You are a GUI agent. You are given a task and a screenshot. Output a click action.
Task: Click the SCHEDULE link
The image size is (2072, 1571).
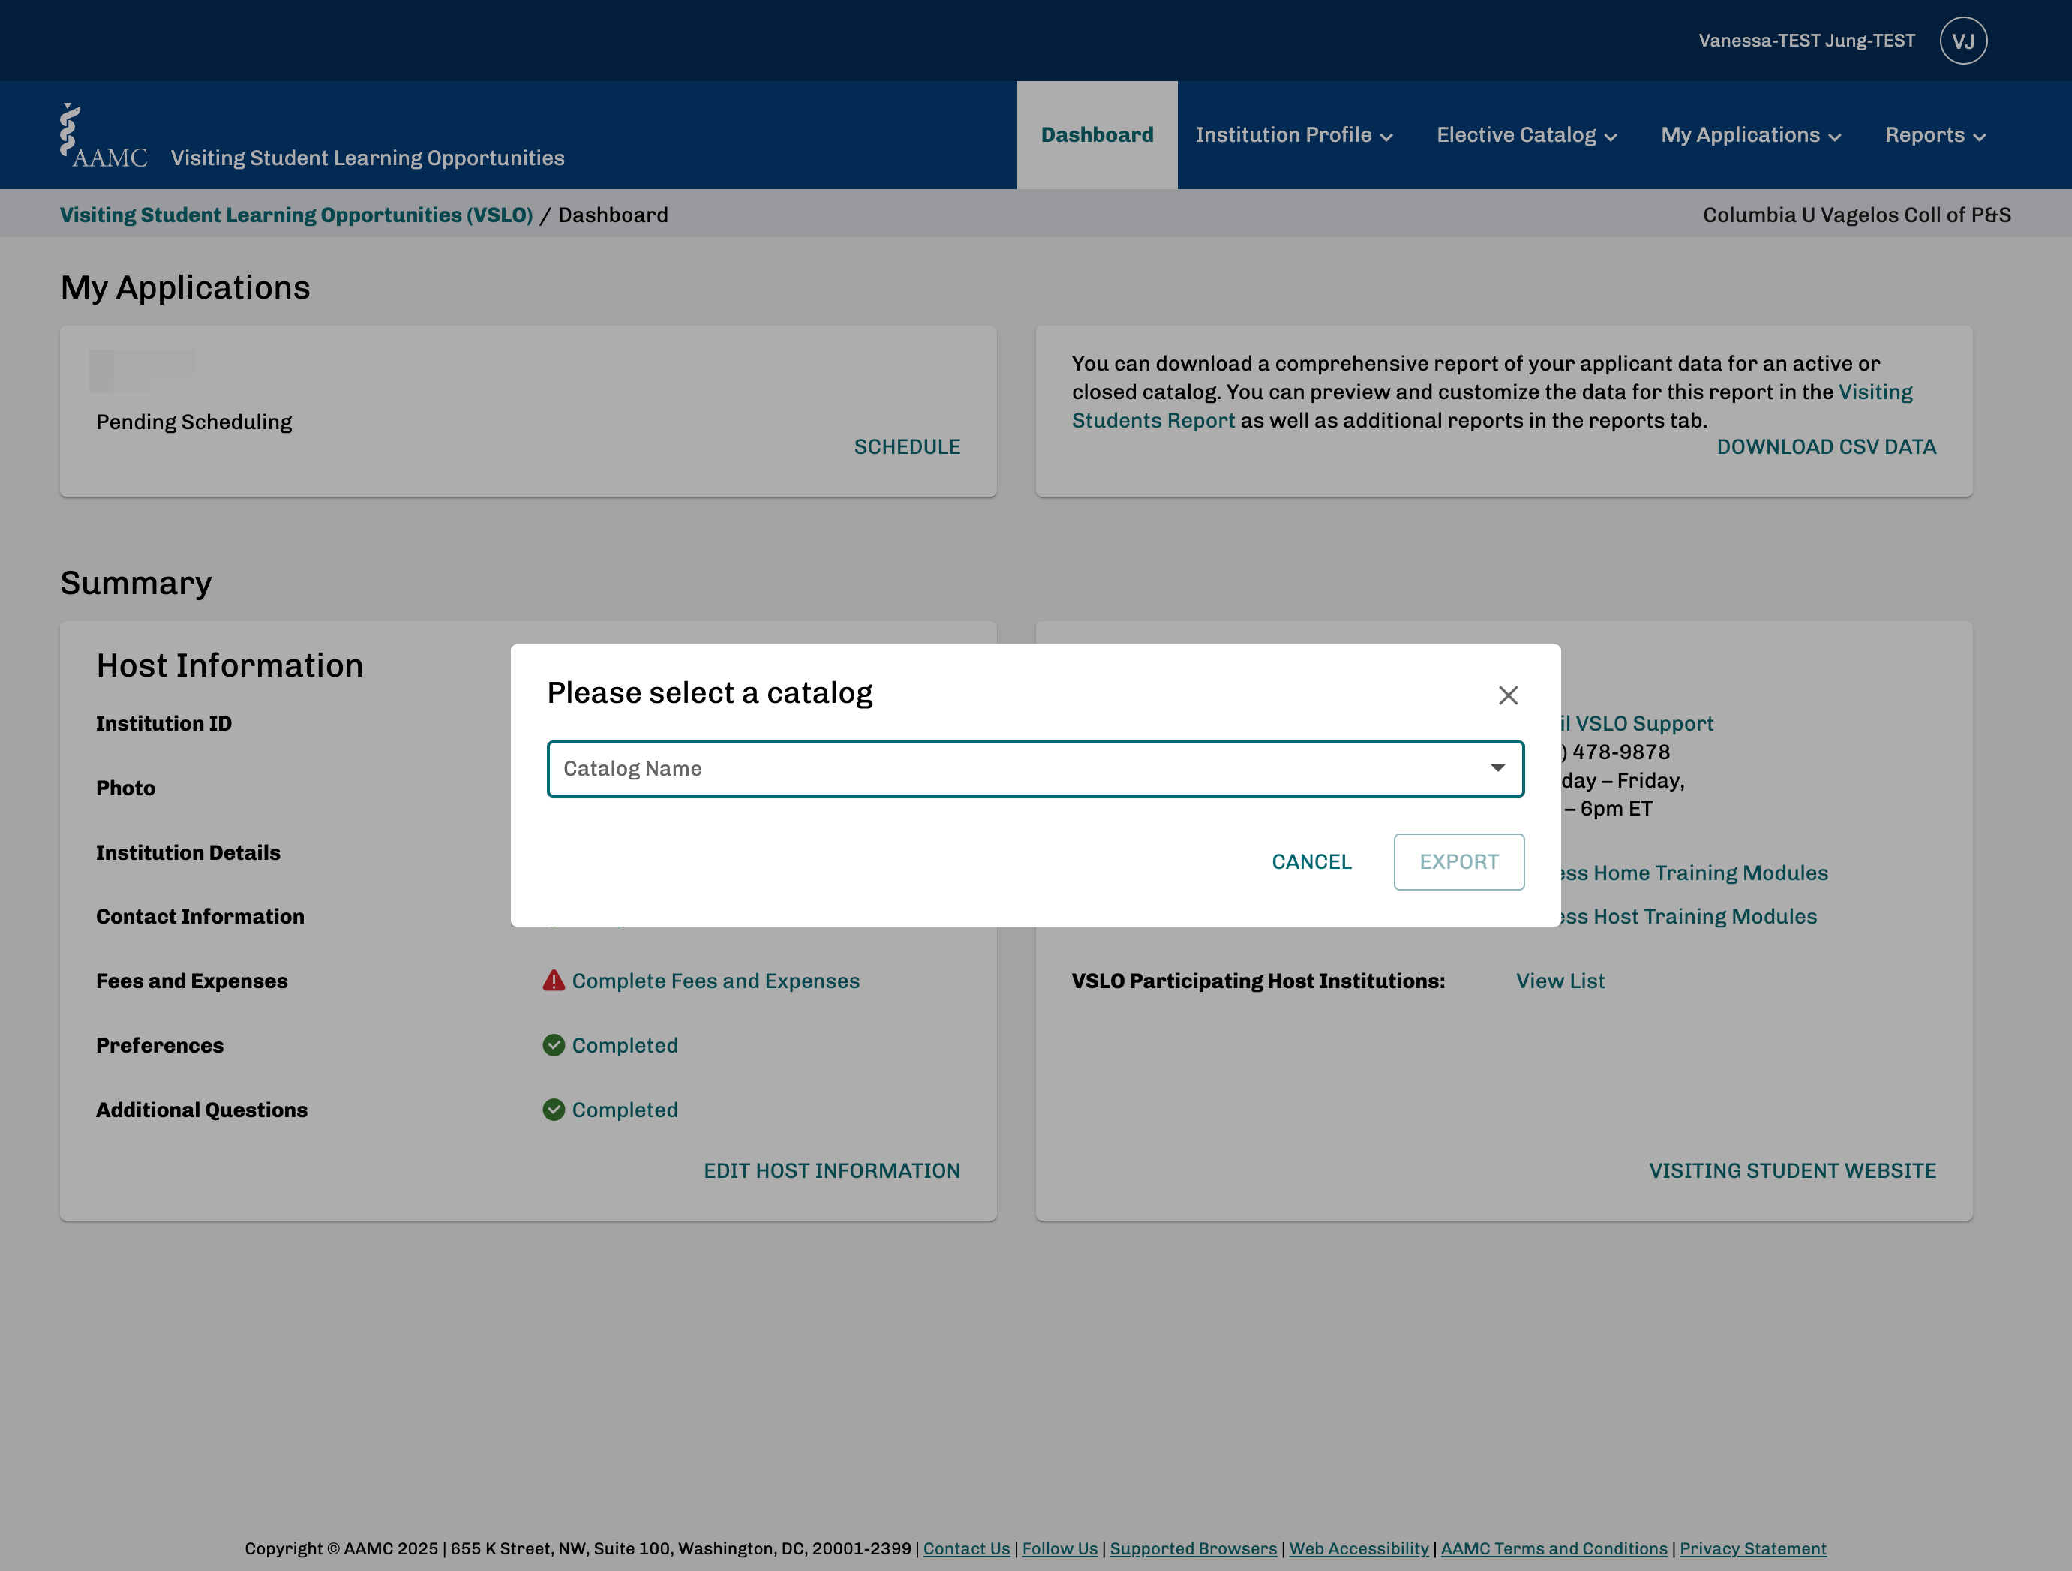[x=907, y=447]
